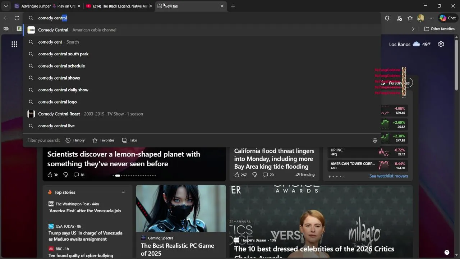Open The Best Realistic PC Game headline
This screenshot has height=259, width=460.
point(178,250)
